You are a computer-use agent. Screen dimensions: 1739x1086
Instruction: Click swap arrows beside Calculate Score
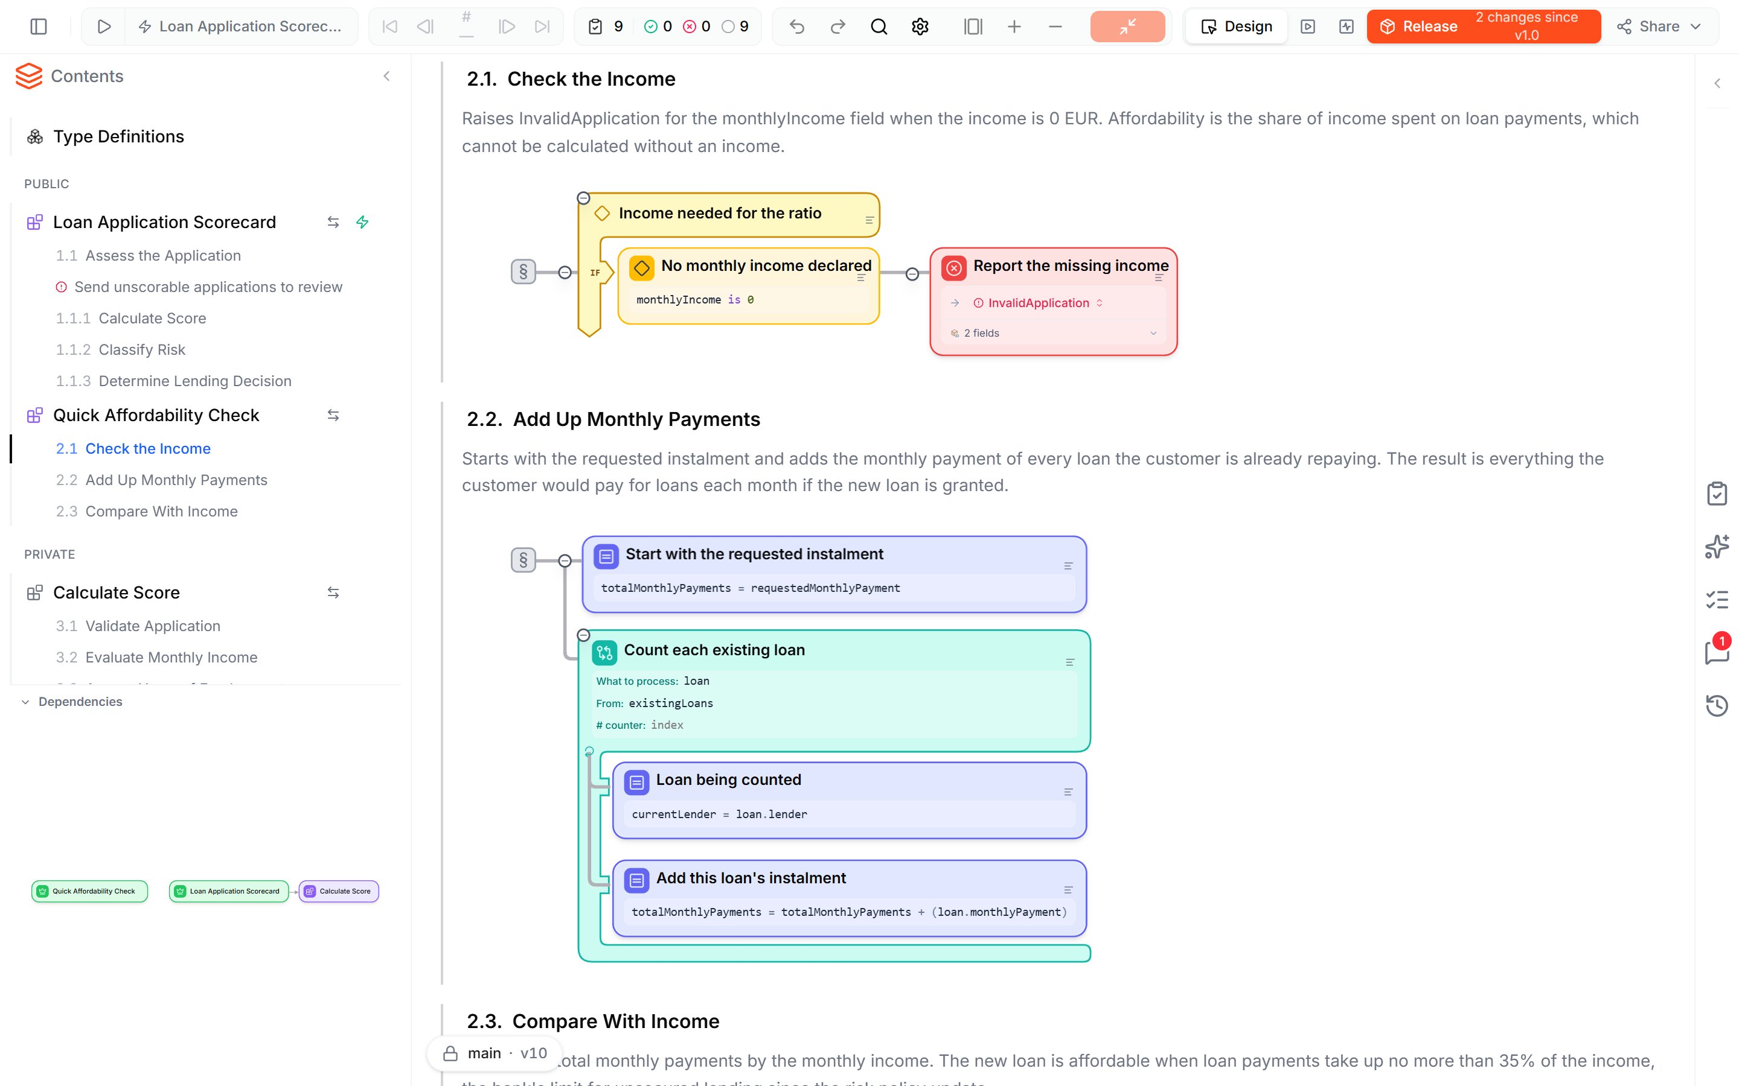coord(333,592)
